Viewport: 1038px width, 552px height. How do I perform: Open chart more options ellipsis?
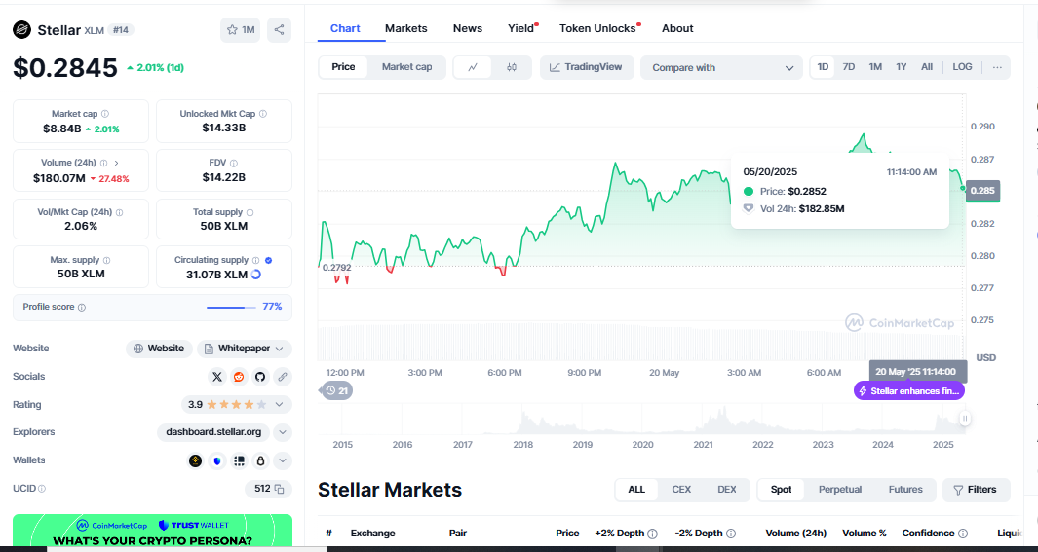tap(997, 67)
